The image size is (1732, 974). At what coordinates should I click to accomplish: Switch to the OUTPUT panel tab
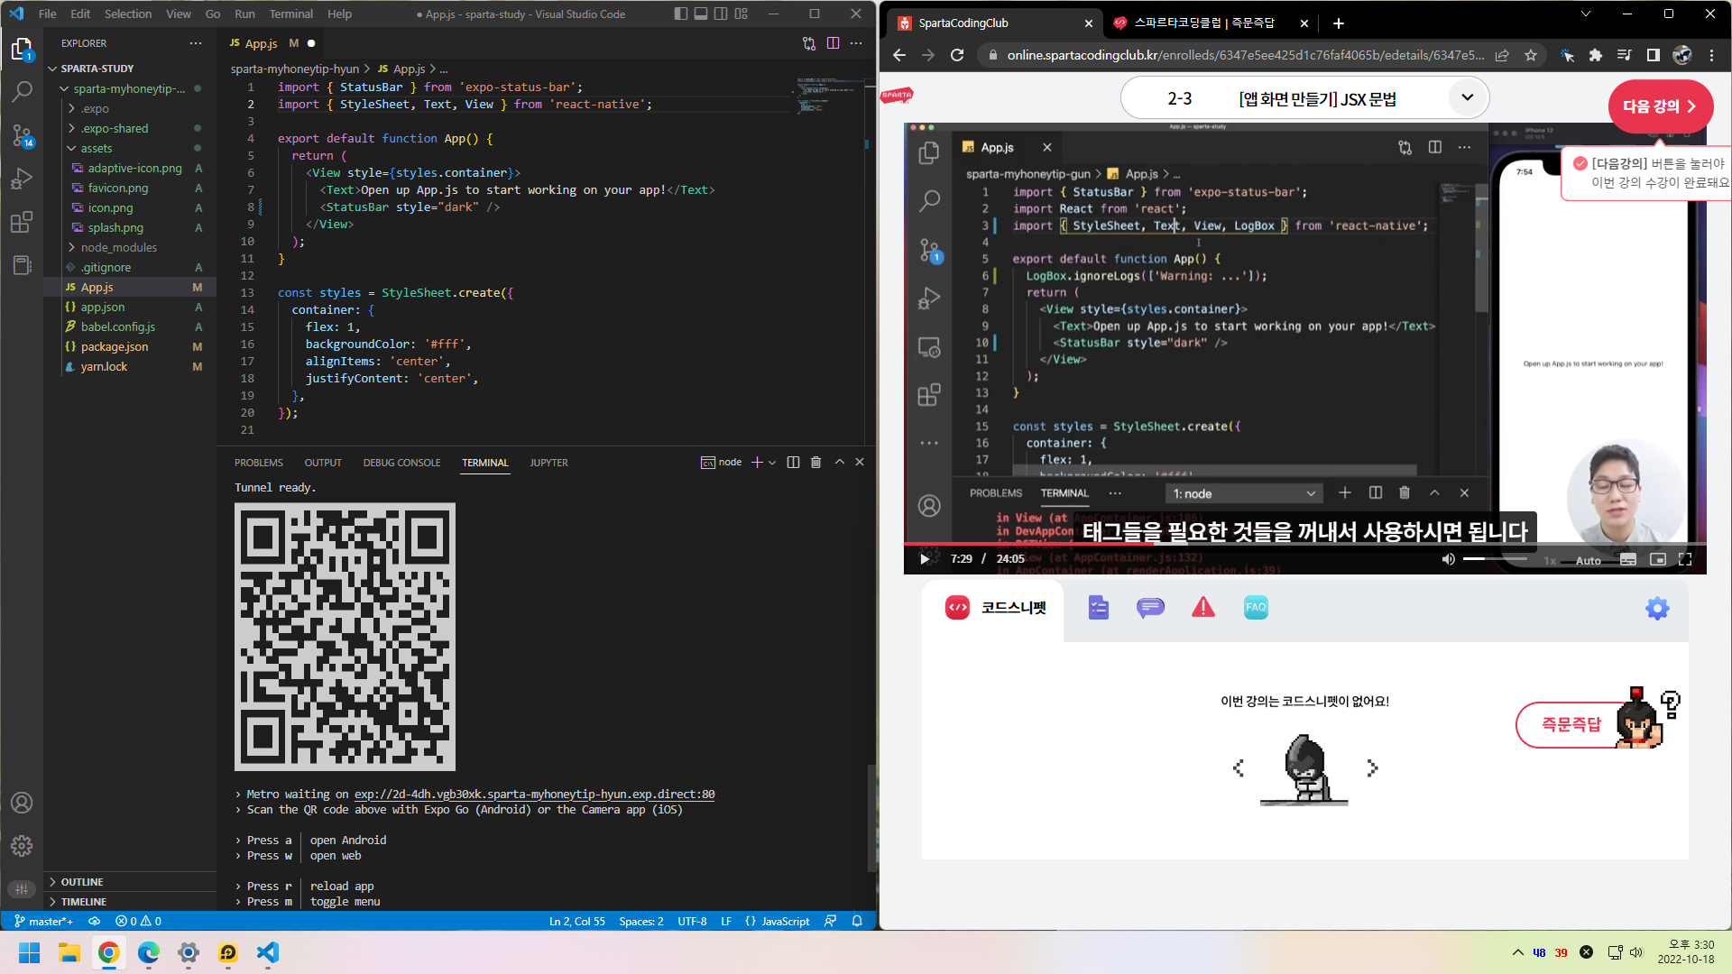tap(323, 463)
